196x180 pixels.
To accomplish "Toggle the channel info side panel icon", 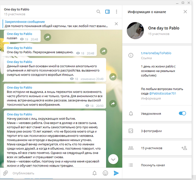I will (108, 12).
